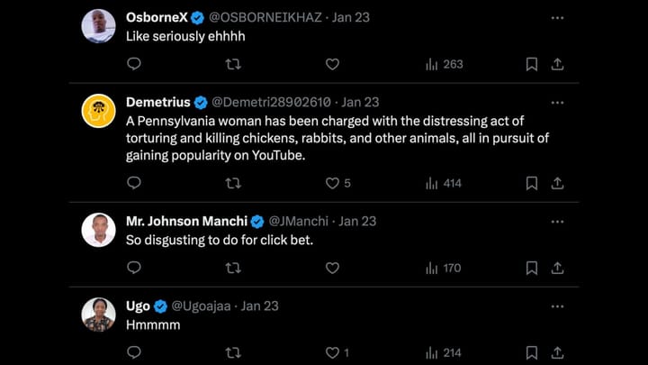Share Ugo's tweet
This screenshot has width=648, height=365.
coord(557,352)
